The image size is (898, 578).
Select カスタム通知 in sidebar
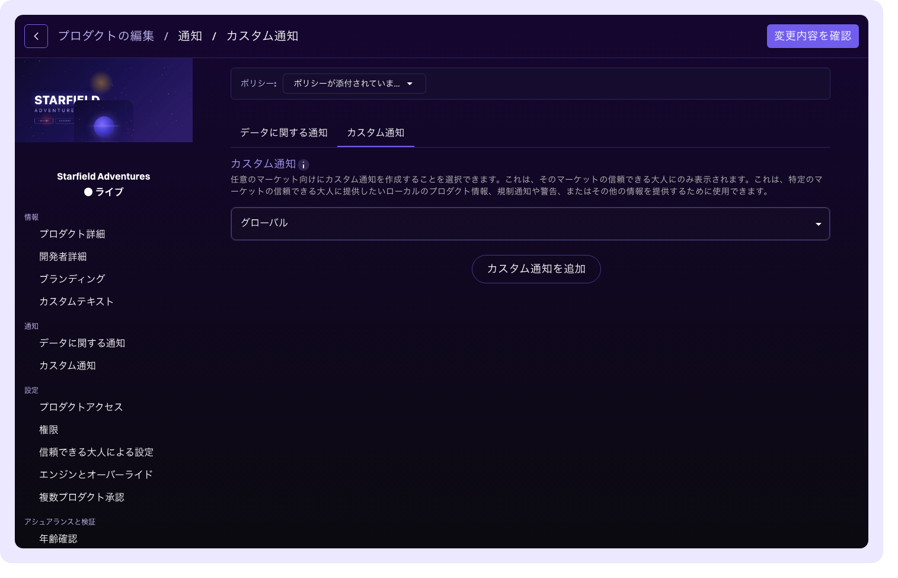(x=68, y=366)
